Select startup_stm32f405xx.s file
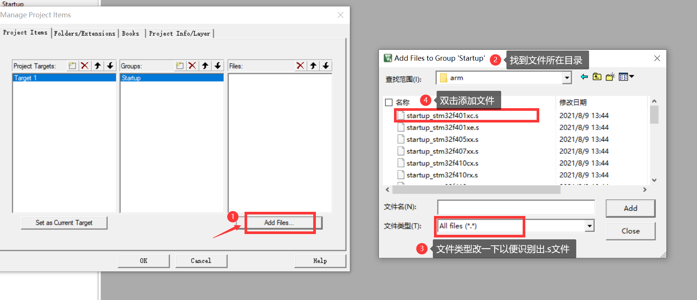The height and width of the screenshot is (300, 697). point(442,139)
